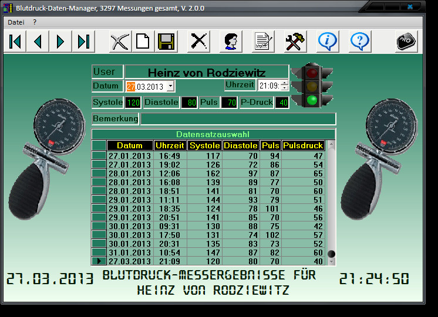438x317 pixels.
Task: Save record with floppy disk icon
Action: (x=166, y=42)
